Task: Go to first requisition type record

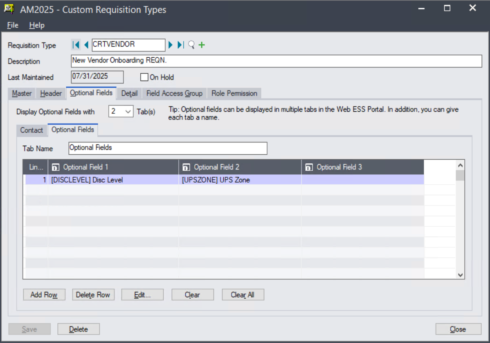Action: click(76, 45)
